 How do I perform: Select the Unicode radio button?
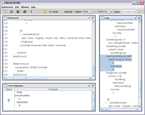(63, 12)
